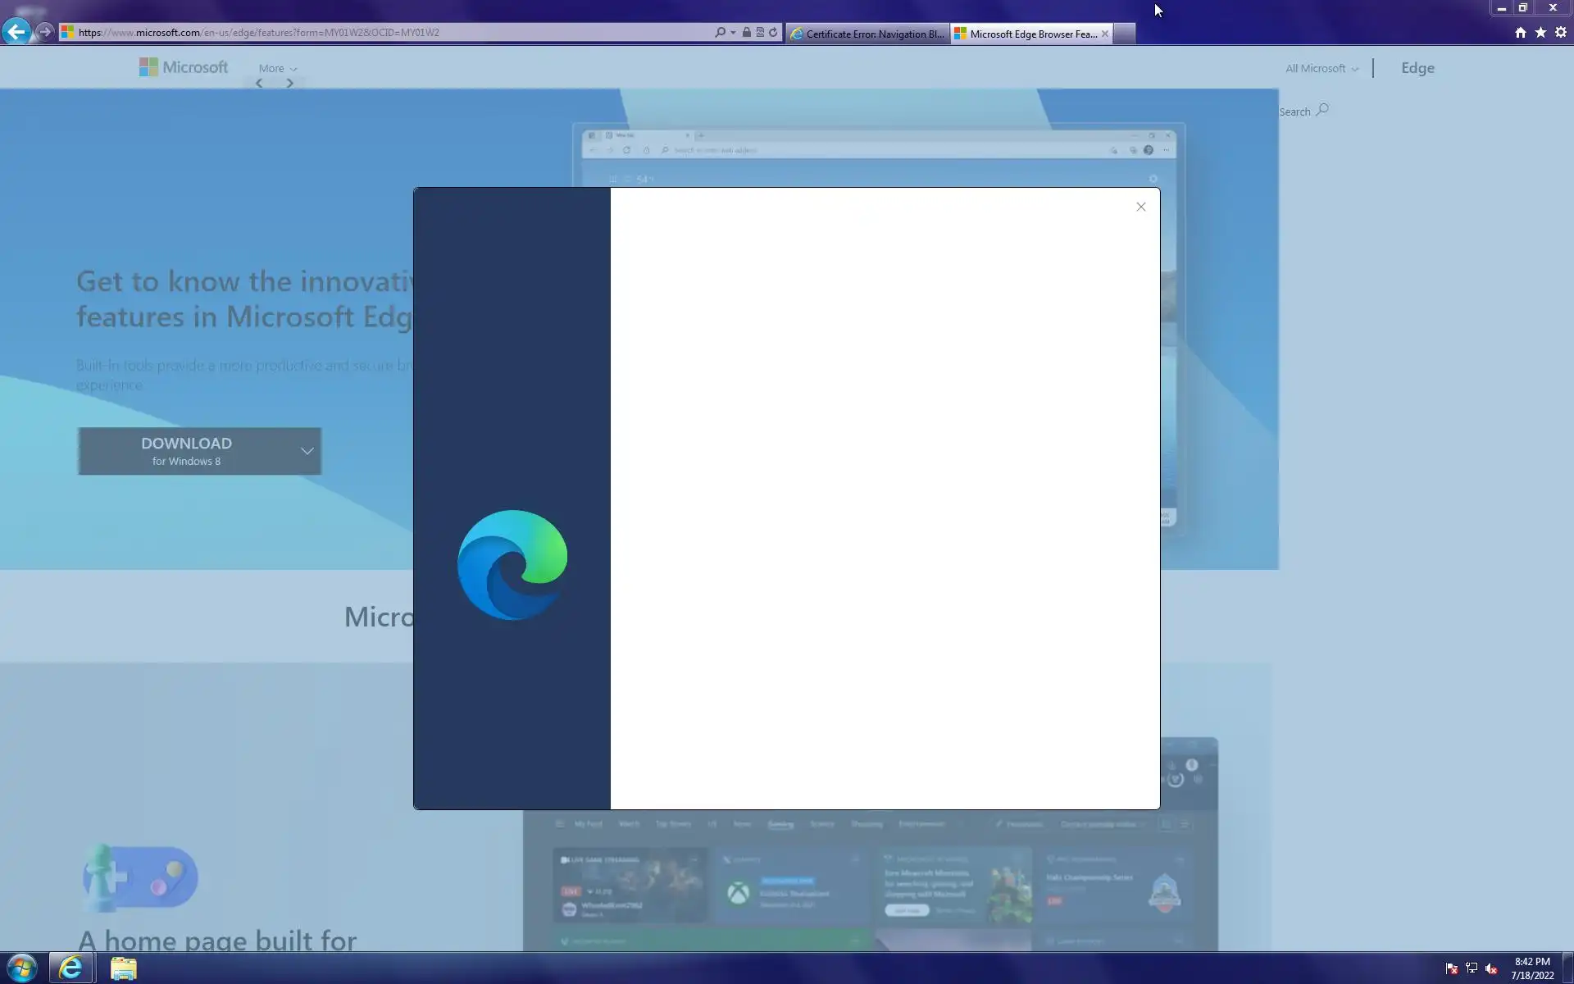The image size is (1574, 984).
Task: Click the browser Forward arrow button
Action: click(x=45, y=32)
